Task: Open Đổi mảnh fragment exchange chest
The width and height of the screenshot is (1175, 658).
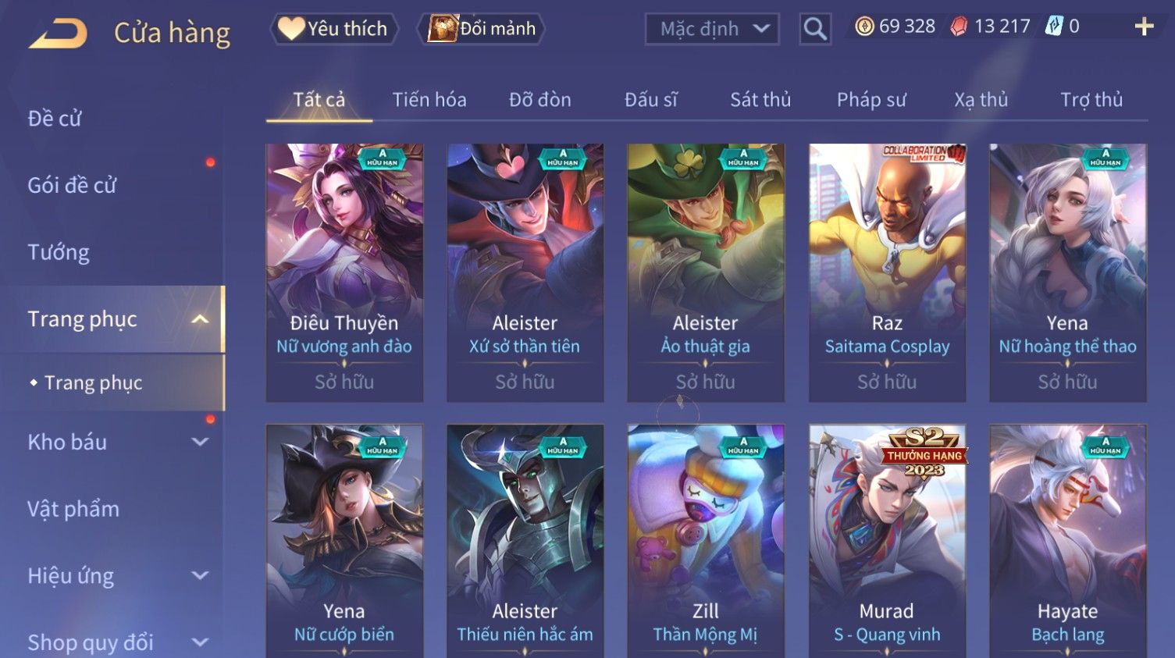Action: (x=481, y=29)
